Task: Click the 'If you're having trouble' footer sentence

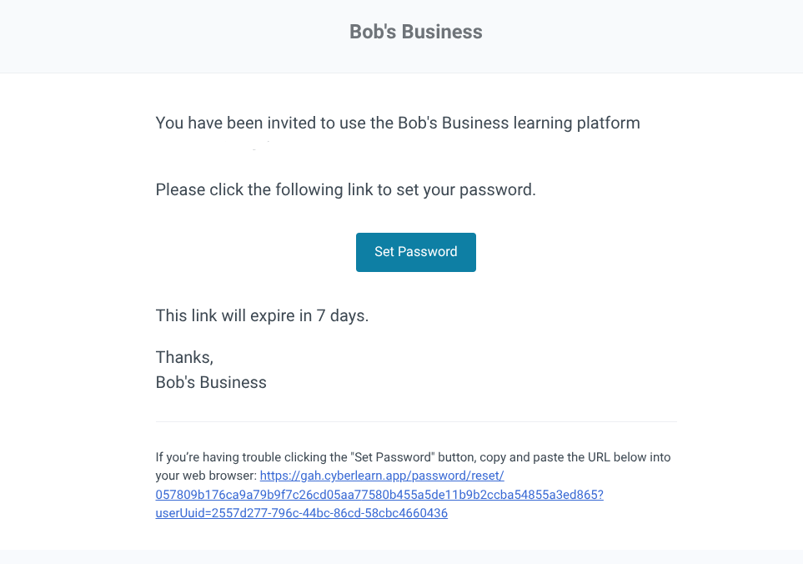Action: pyautogui.click(x=413, y=457)
